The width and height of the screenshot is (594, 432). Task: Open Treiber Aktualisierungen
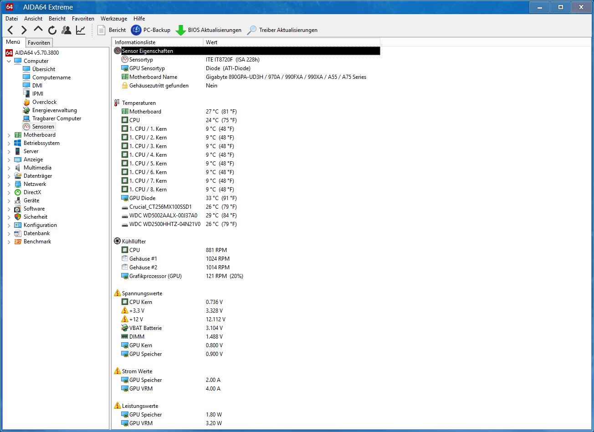click(282, 30)
